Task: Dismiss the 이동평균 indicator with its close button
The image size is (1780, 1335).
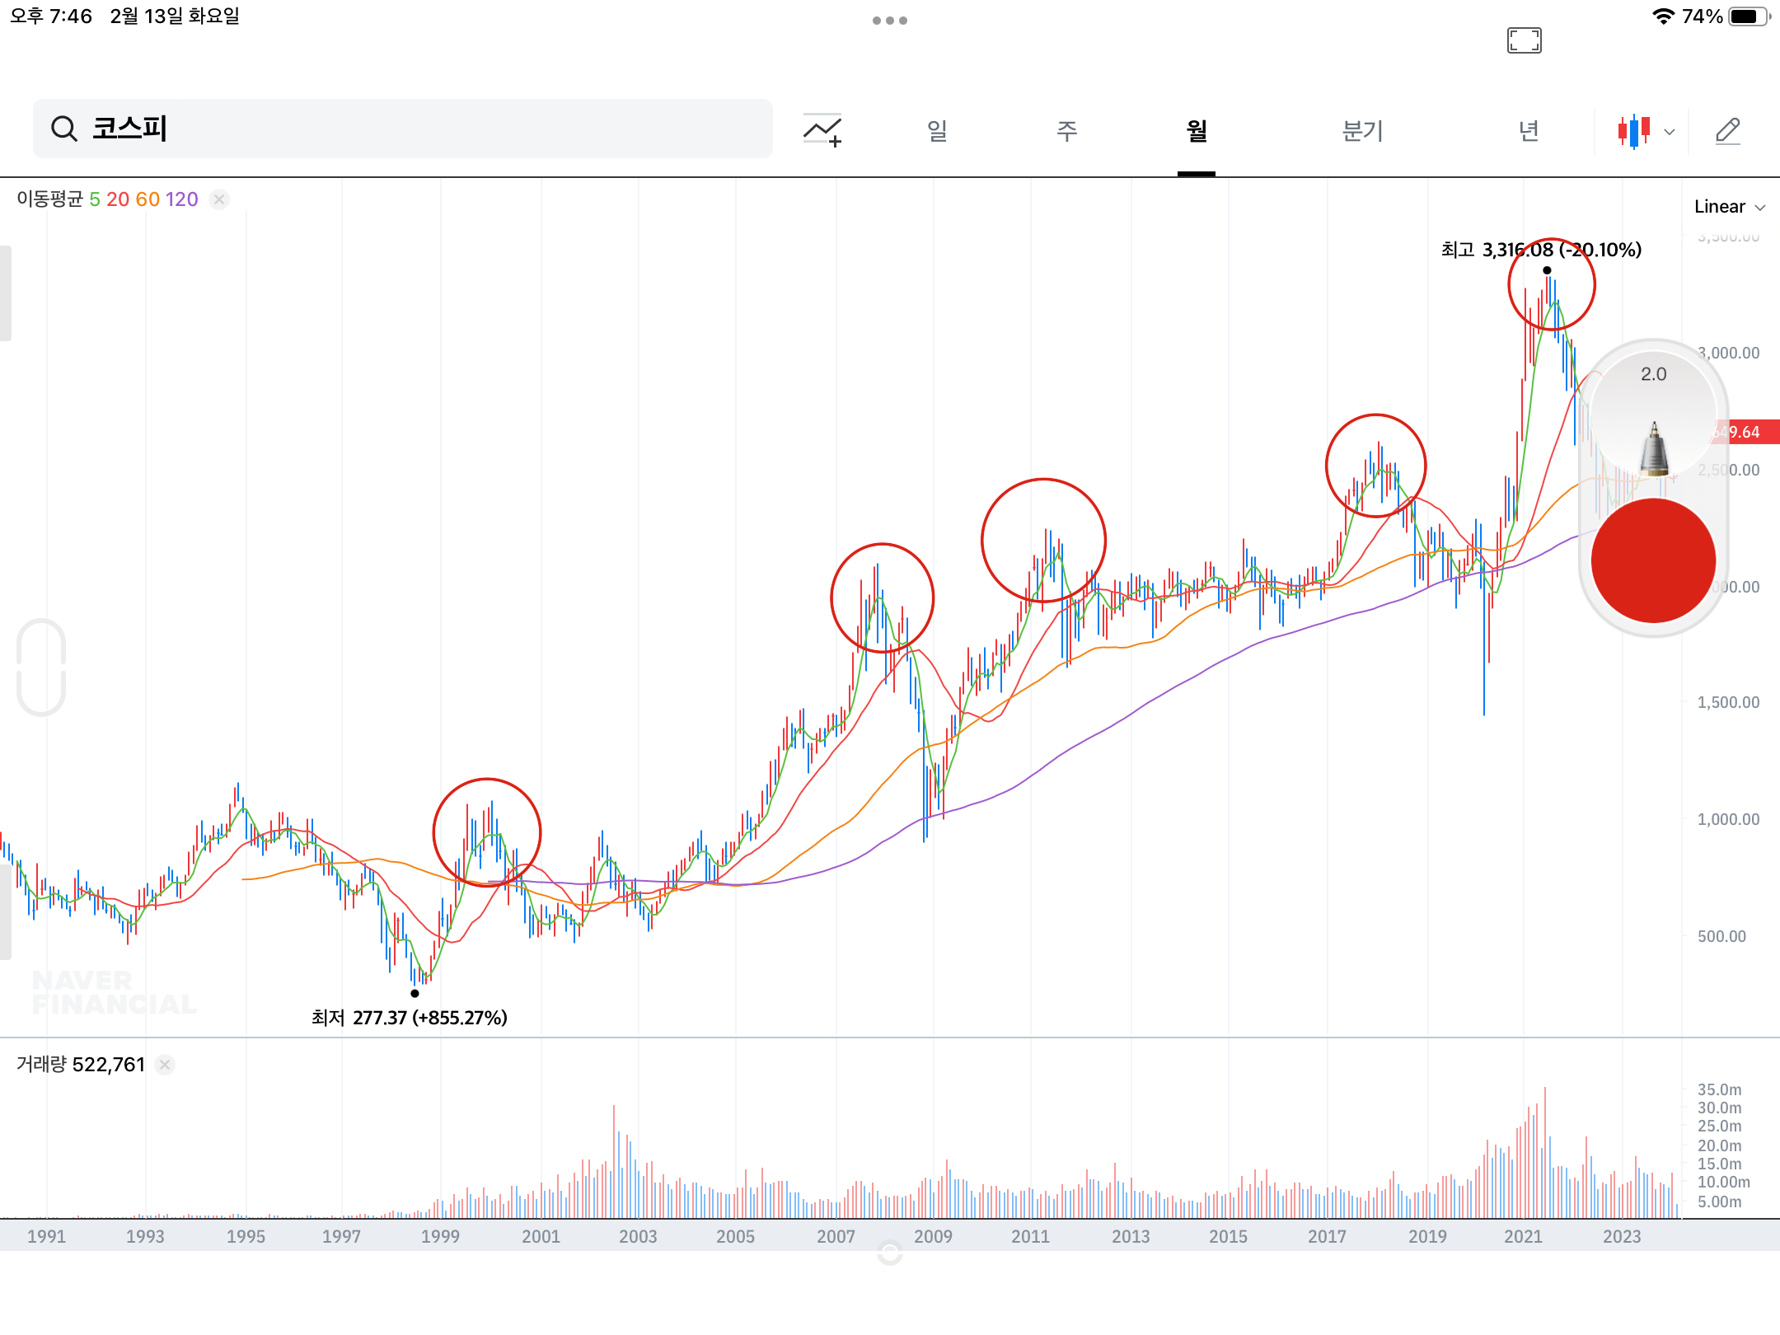Action: (218, 199)
